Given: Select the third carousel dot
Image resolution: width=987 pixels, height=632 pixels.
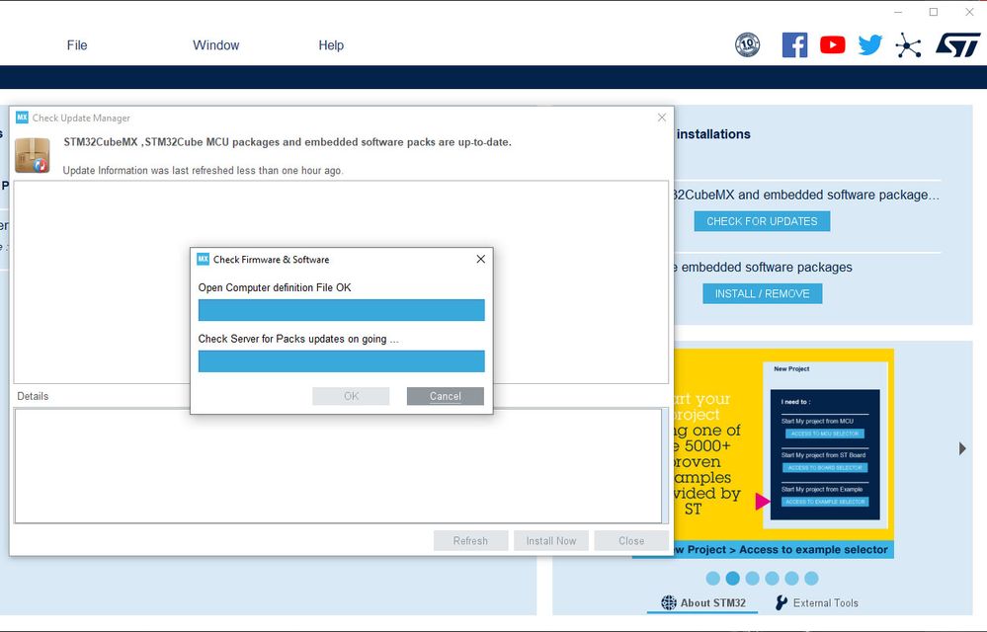Looking at the screenshot, I should [752, 578].
